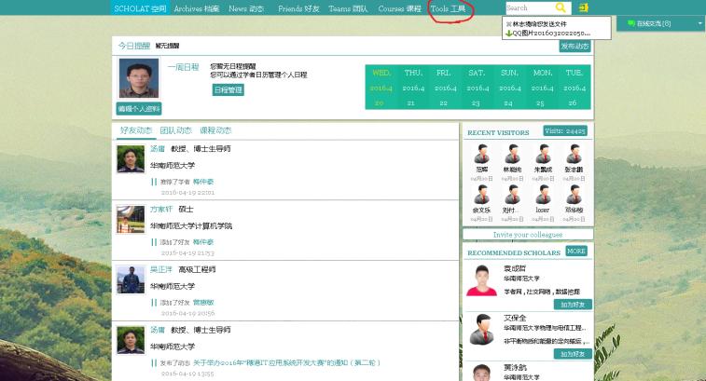Switch to the 课程动态 tab
This screenshot has width=706, height=381.
(x=215, y=130)
